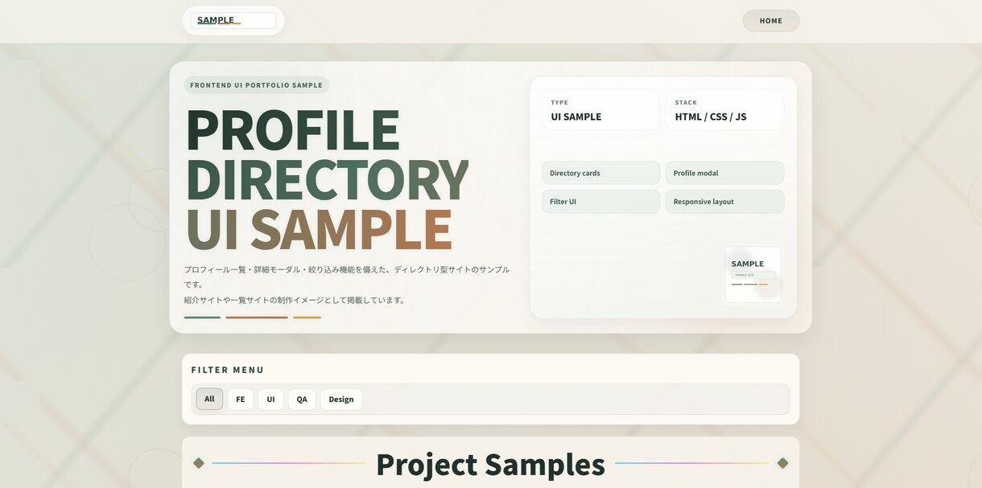Click the STACK card labeled HTML / CSS / JS

click(724, 109)
